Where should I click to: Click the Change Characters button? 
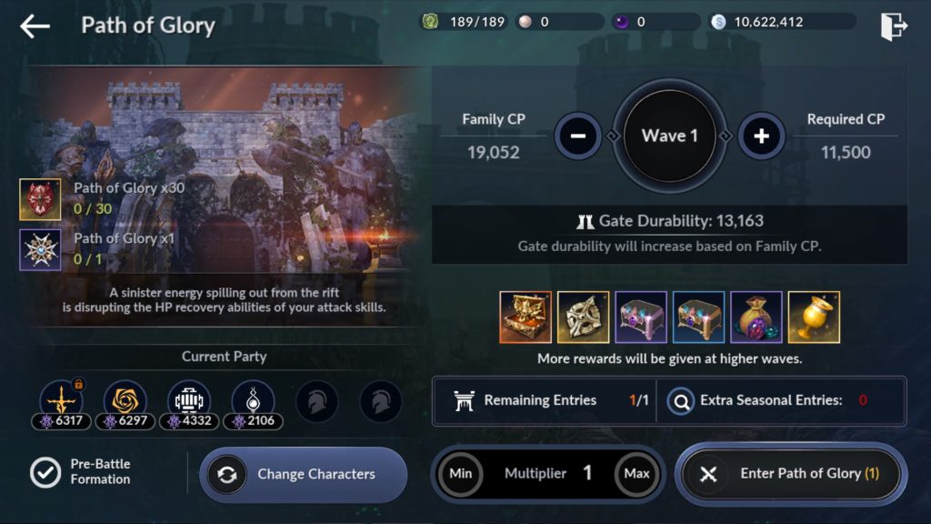[x=304, y=475]
